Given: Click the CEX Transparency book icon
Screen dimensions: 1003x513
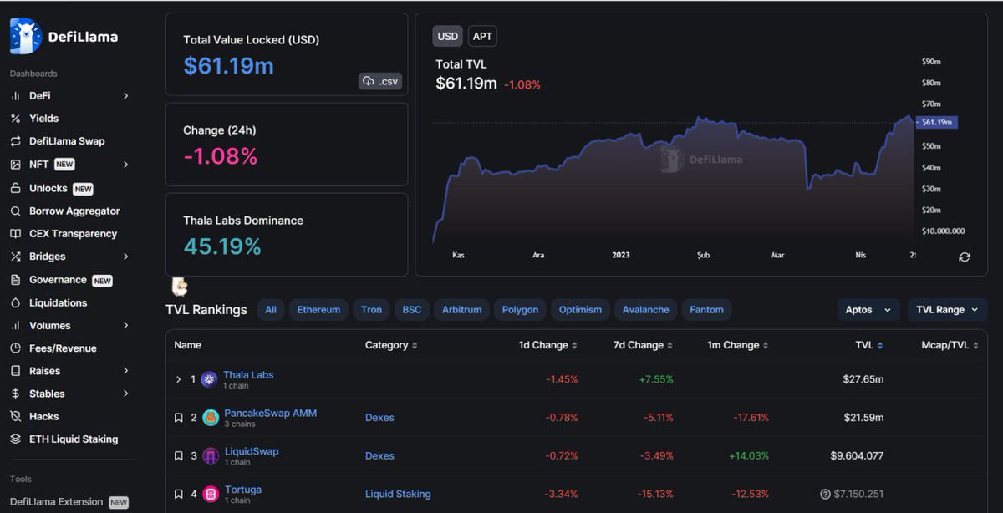Looking at the screenshot, I should (x=15, y=234).
